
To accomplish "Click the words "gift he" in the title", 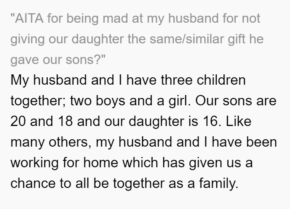I will click(x=246, y=39).
